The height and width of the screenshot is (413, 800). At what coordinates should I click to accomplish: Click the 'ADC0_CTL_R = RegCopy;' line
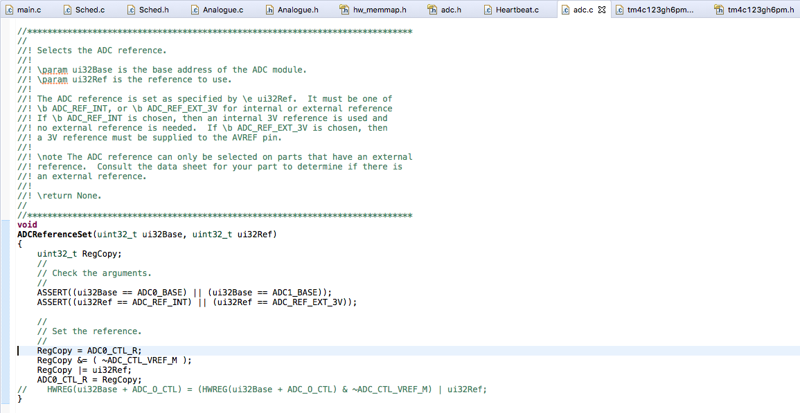tap(89, 380)
